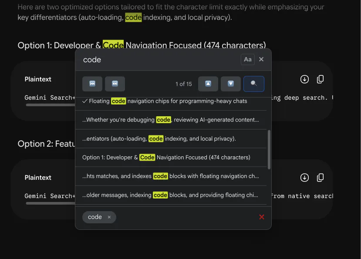Screen dimensions: 361x259
Task: Select result '...older messages, indexing code blocks'
Action: pyautogui.click(x=171, y=195)
